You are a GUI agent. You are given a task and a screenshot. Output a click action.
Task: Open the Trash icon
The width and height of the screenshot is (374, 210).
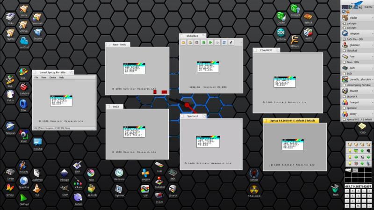tap(335, 189)
